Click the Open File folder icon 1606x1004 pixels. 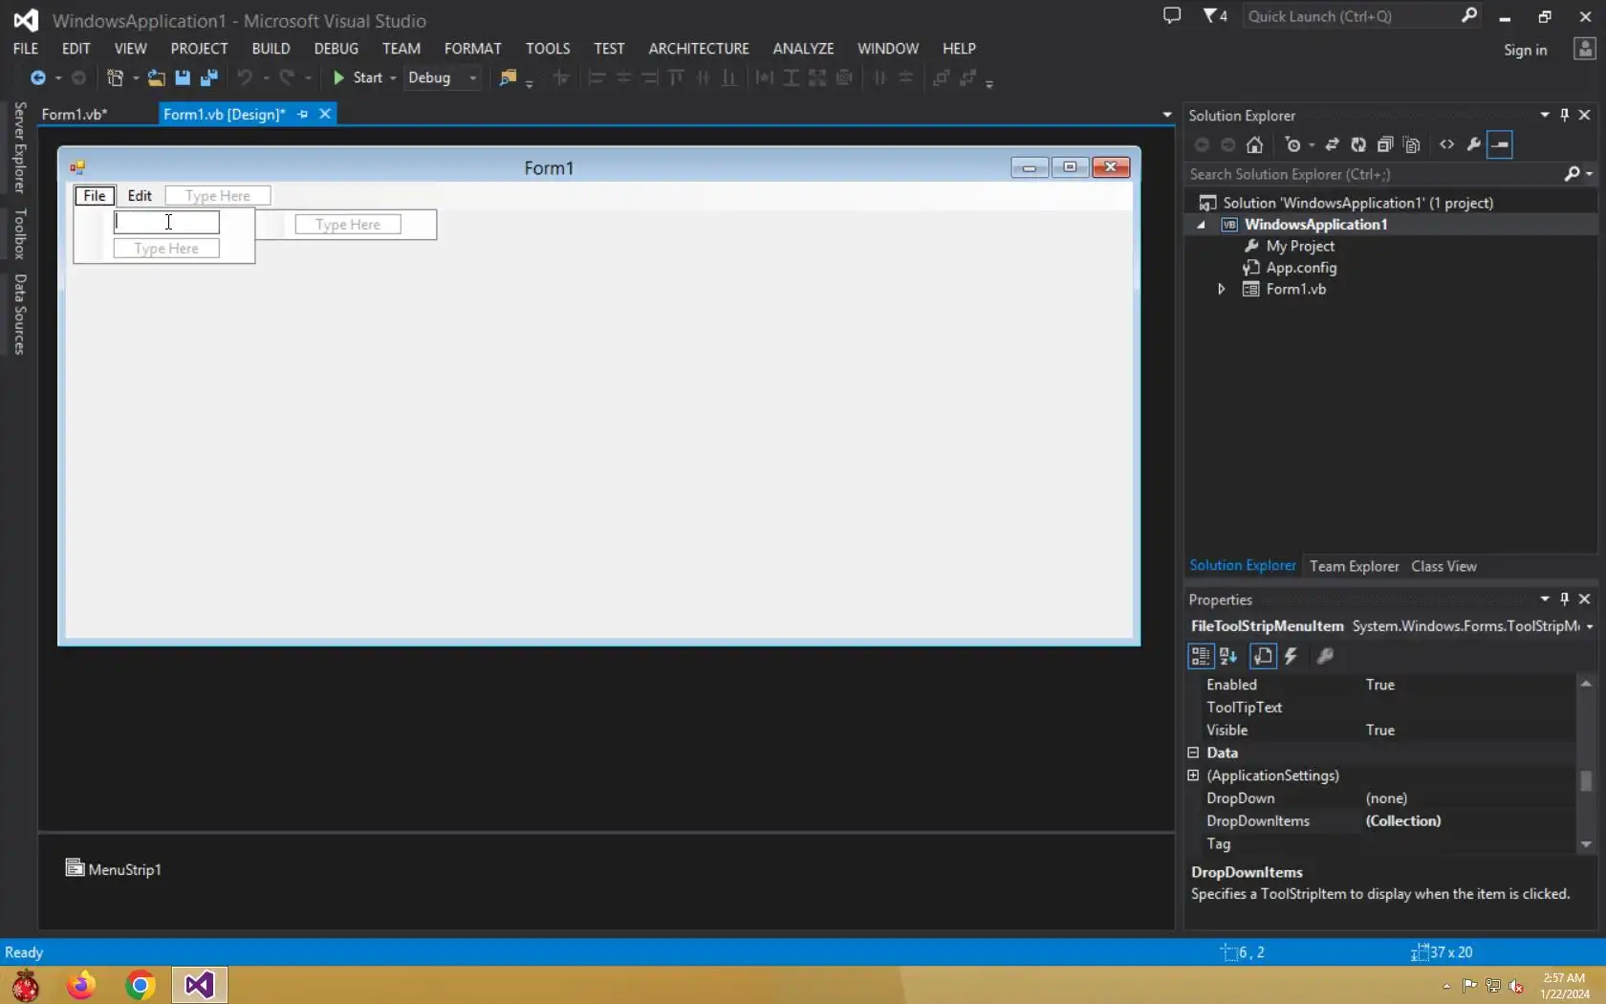pos(156,77)
